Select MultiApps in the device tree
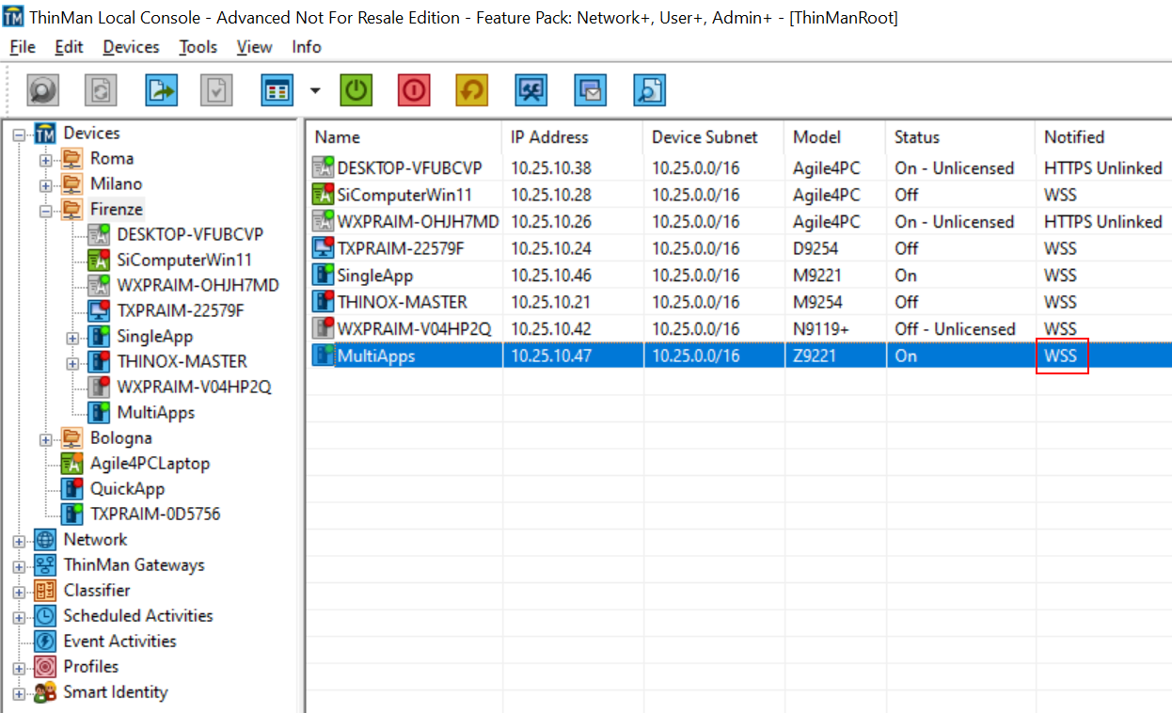Image resolution: width=1172 pixels, height=713 pixels. click(x=155, y=412)
